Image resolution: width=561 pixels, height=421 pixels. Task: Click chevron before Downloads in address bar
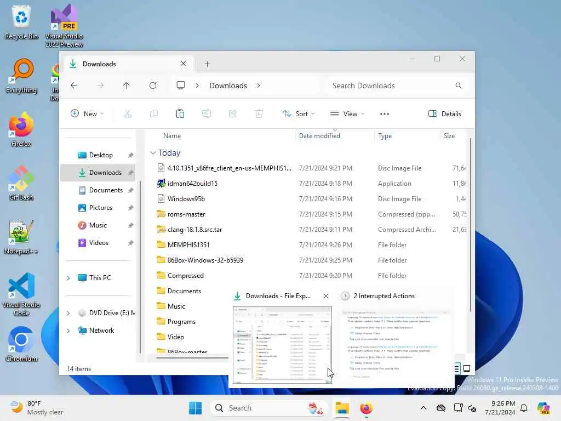pyautogui.click(x=197, y=86)
